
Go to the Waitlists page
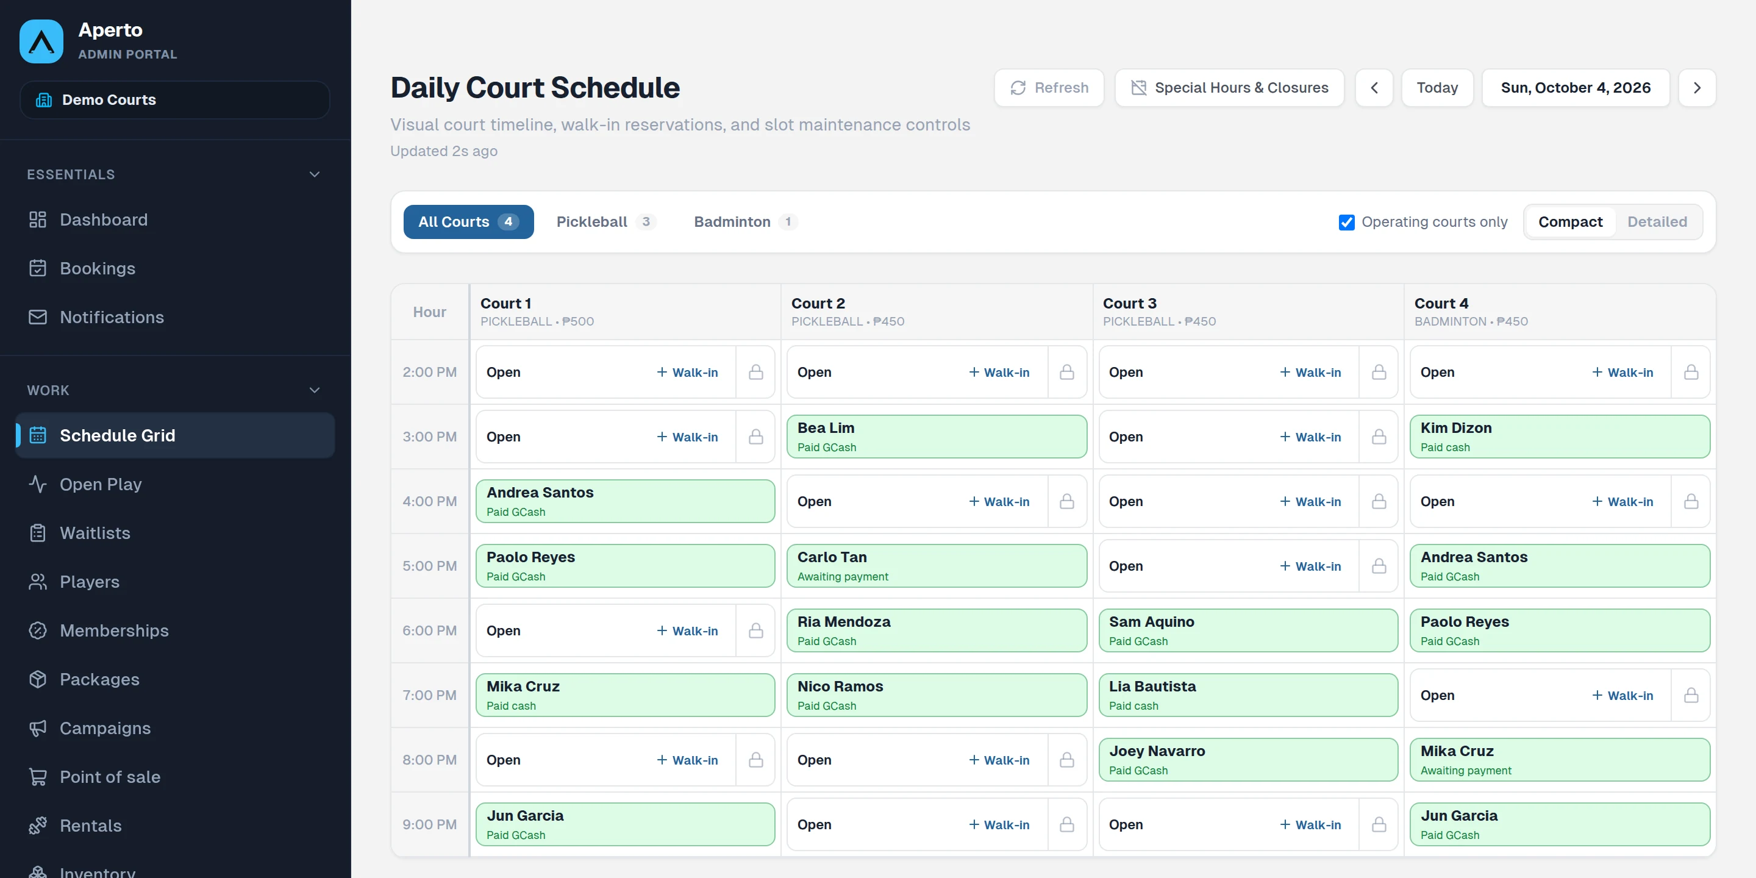[x=175, y=532]
